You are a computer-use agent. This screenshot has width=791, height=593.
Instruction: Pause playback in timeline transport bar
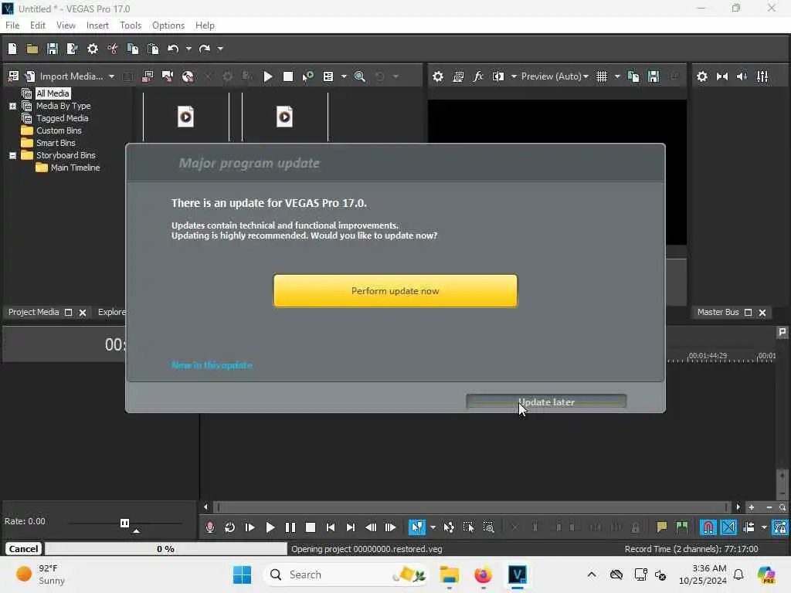(290, 527)
